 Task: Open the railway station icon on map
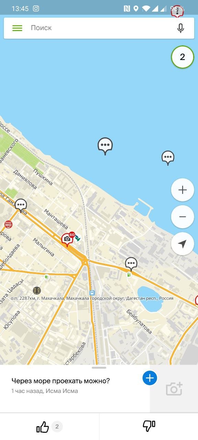point(92,293)
